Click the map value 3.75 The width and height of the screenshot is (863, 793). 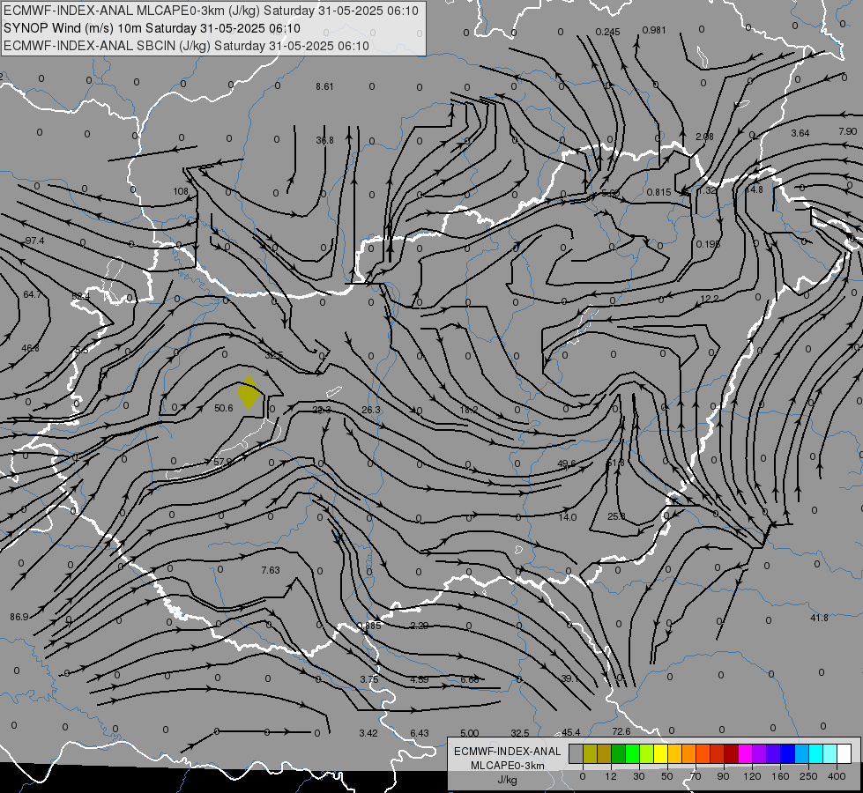[369, 679]
